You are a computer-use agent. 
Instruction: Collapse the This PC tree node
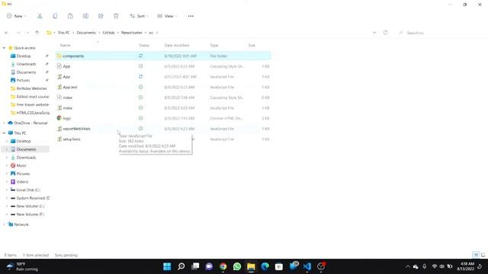[x=4, y=133]
